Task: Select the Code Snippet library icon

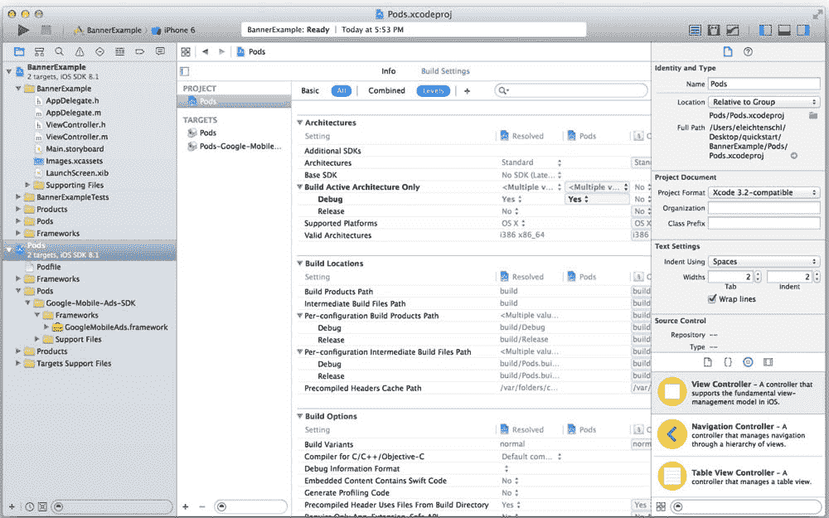Action: point(728,362)
